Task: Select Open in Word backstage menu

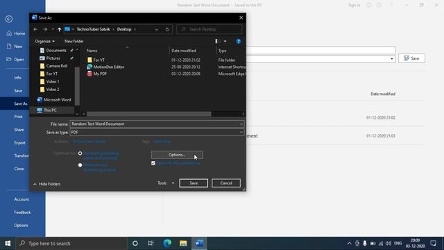Action: 15,60
